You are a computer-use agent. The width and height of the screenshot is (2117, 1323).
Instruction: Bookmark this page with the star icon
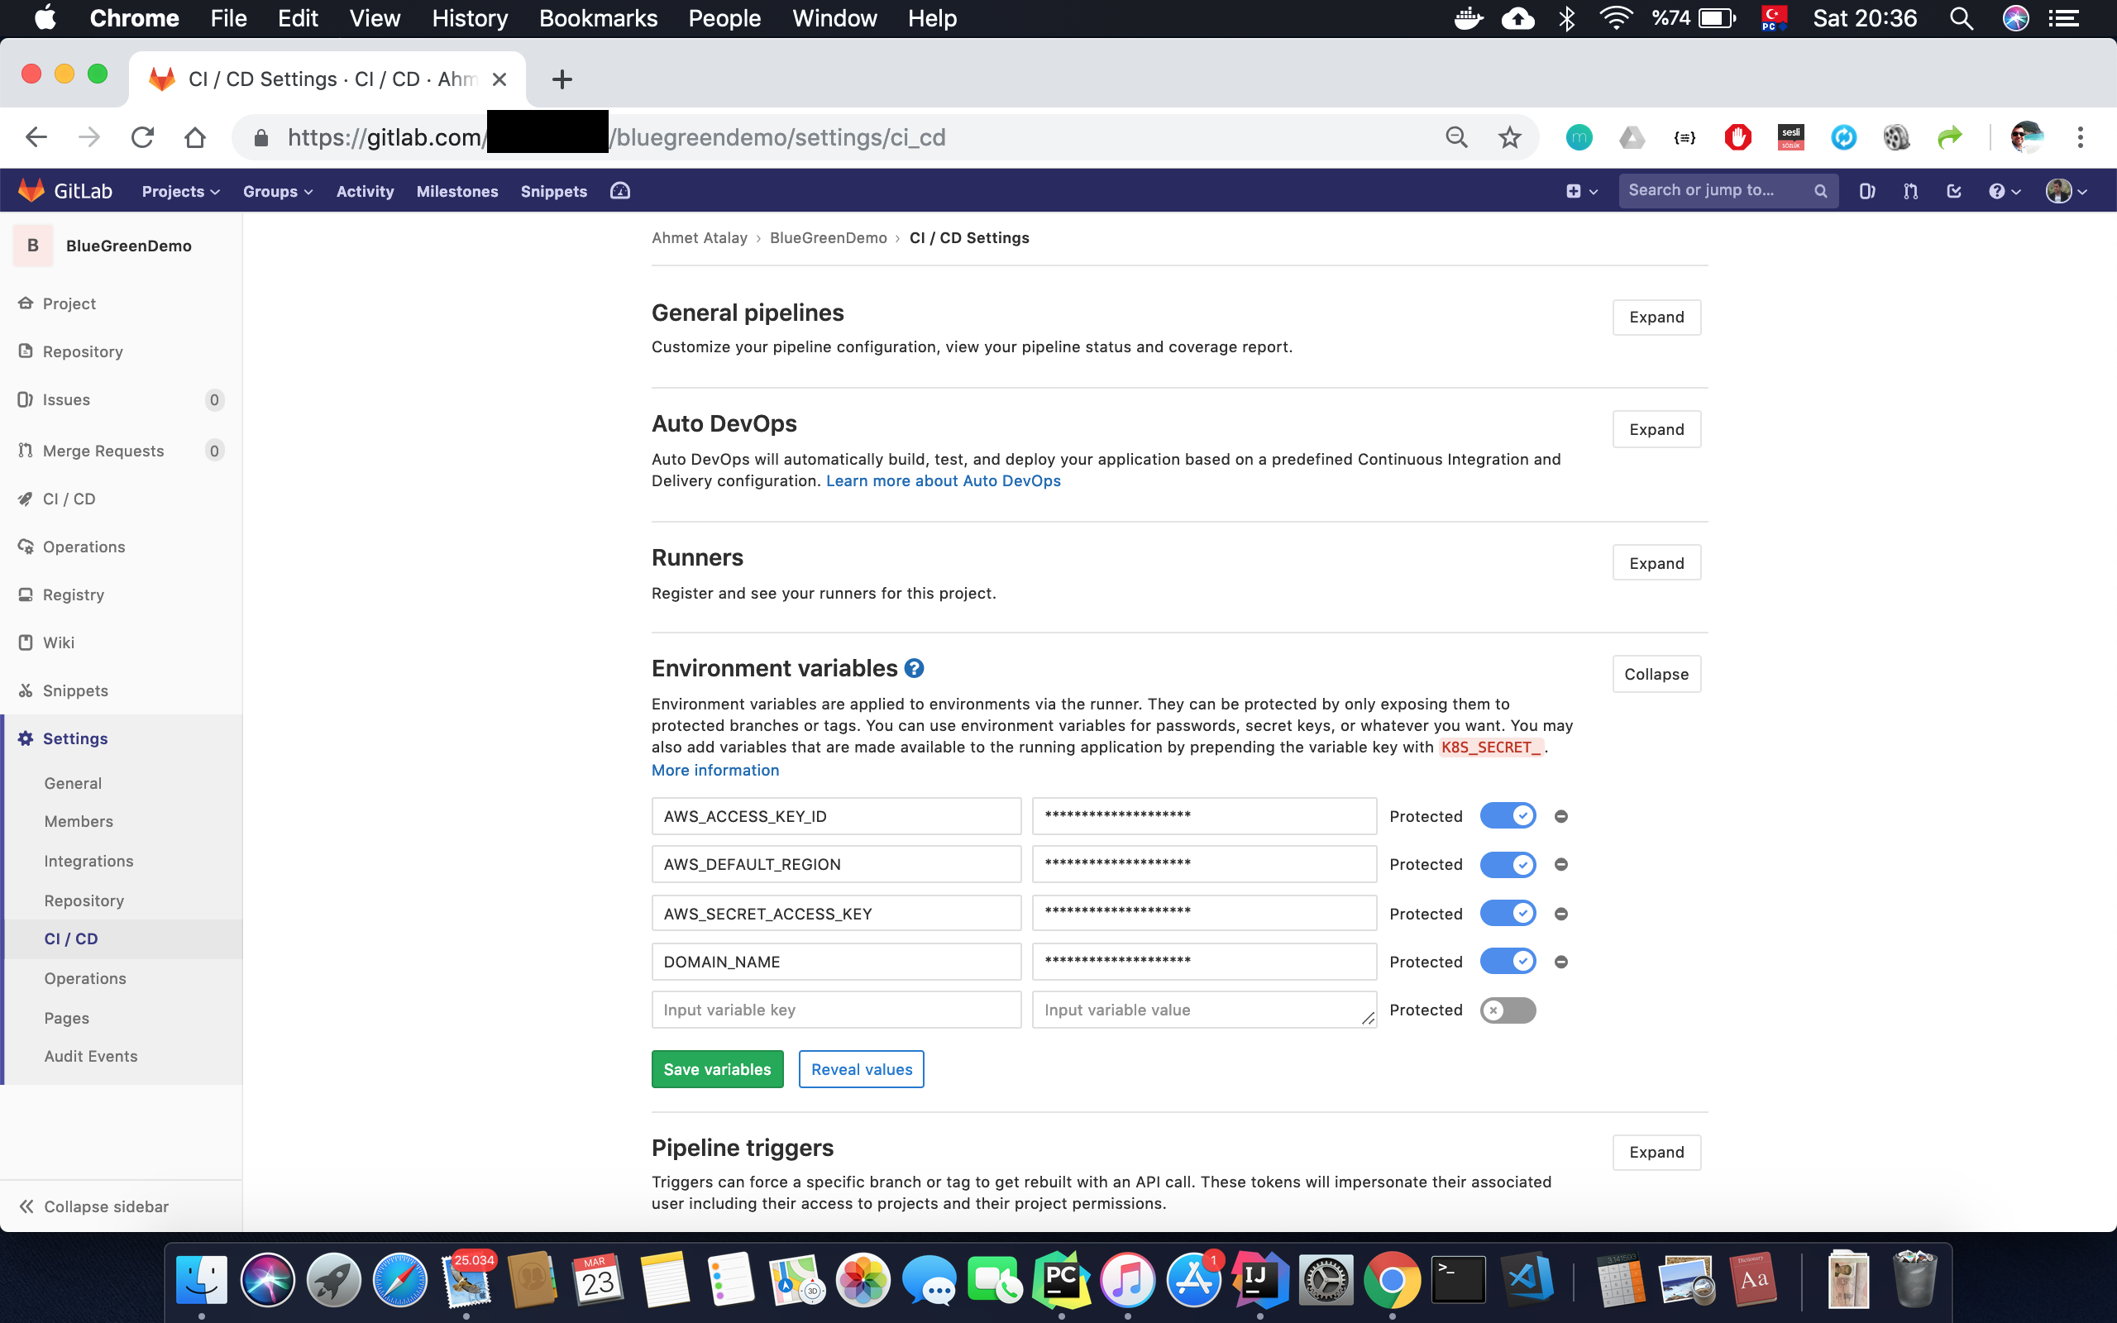point(1509,137)
